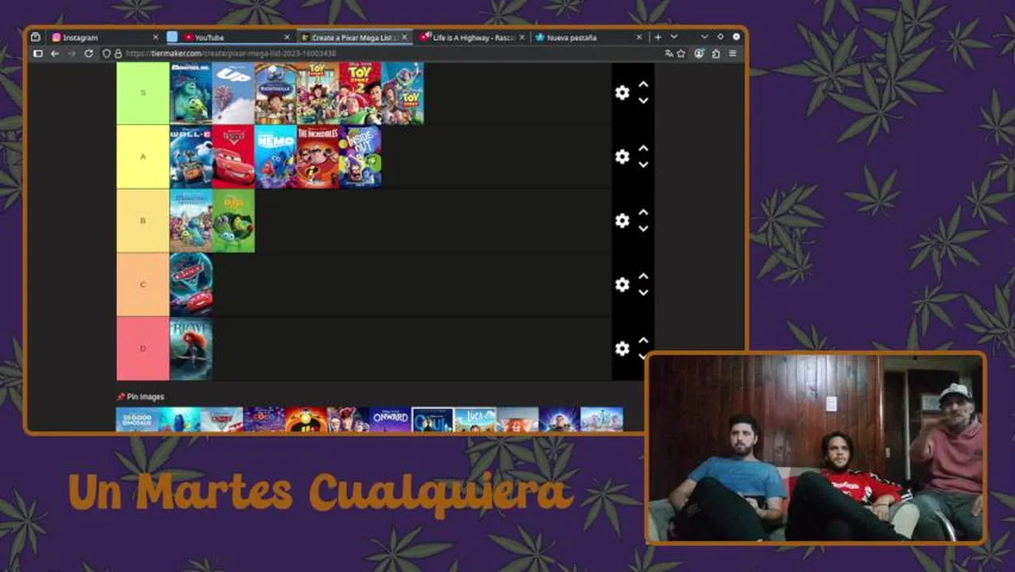Screen dimensions: 1015x572
Task: Reload the tiermaker page
Action: tap(88, 53)
